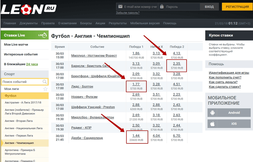
Task: Open the Ставки Live section
Action: (25, 35)
